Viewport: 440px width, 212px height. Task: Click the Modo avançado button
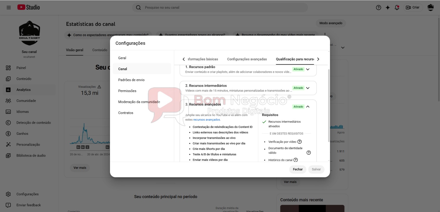click(331, 23)
